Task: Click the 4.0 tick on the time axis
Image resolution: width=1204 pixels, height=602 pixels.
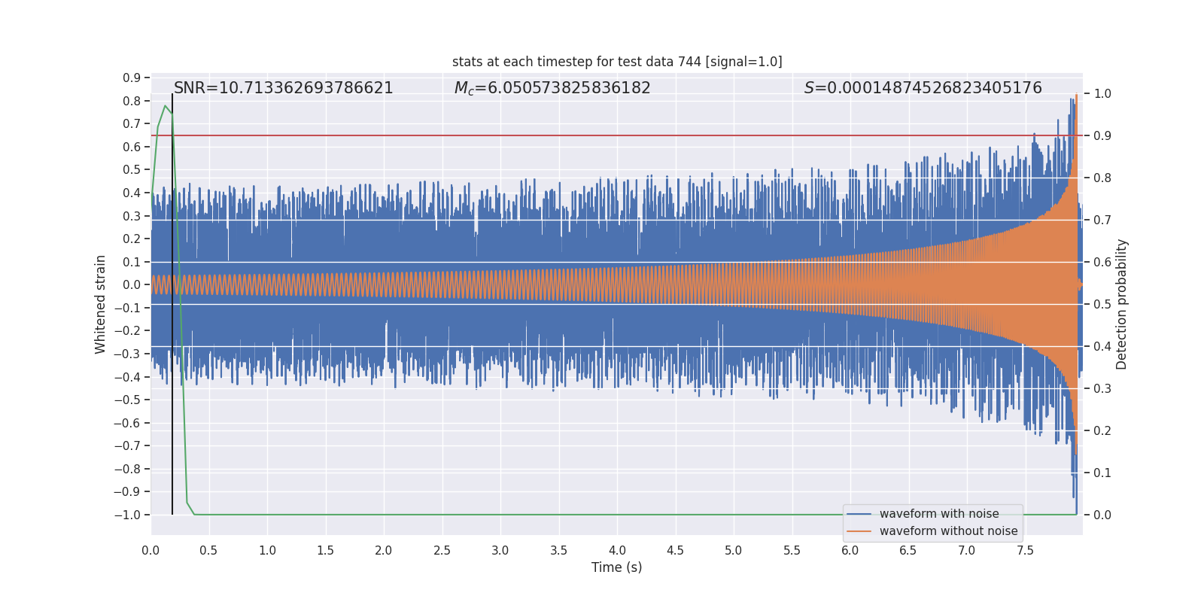Action: tap(617, 550)
